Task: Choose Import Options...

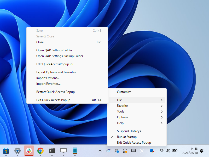Action: tap(67, 78)
